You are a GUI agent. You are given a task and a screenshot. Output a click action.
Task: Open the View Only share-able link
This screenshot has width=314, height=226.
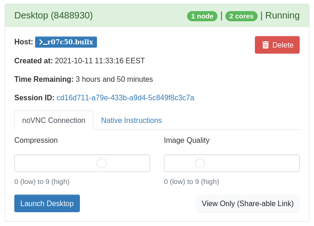[248, 203]
